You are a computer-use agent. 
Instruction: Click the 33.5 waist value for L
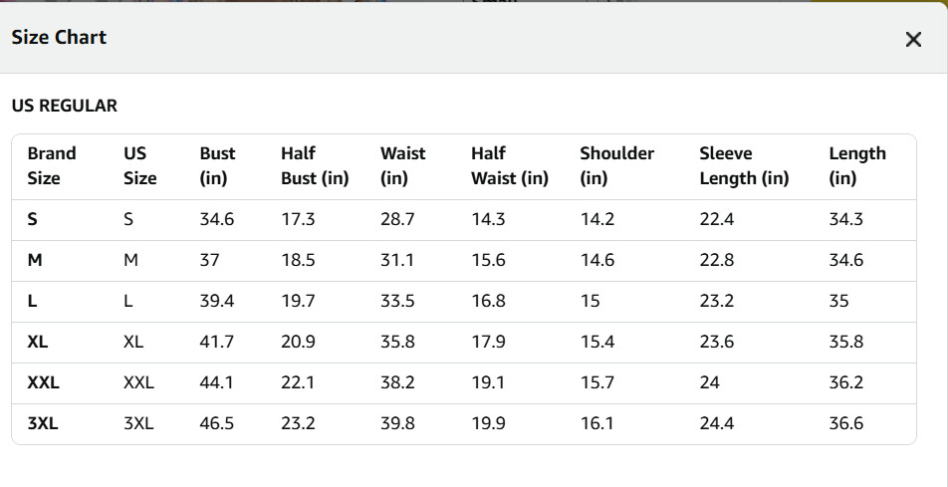pos(397,302)
